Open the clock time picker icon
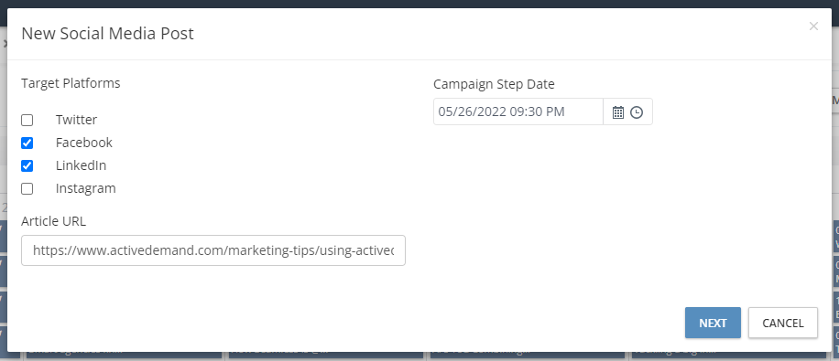839x361 pixels. [637, 112]
